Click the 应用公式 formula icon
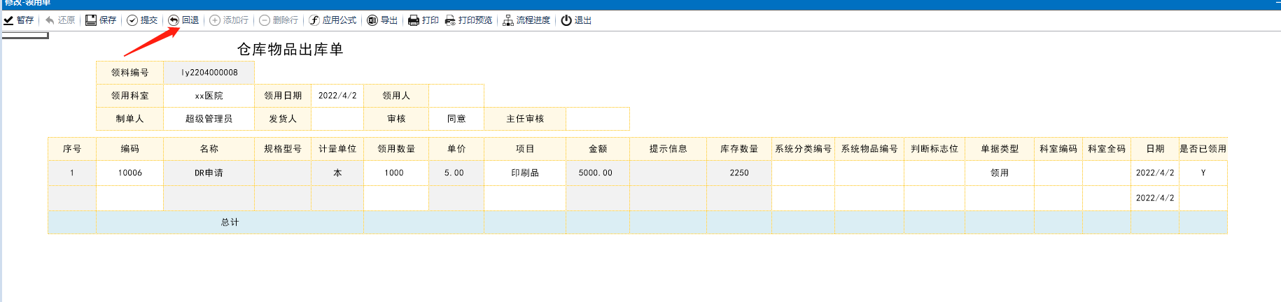 [315, 20]
